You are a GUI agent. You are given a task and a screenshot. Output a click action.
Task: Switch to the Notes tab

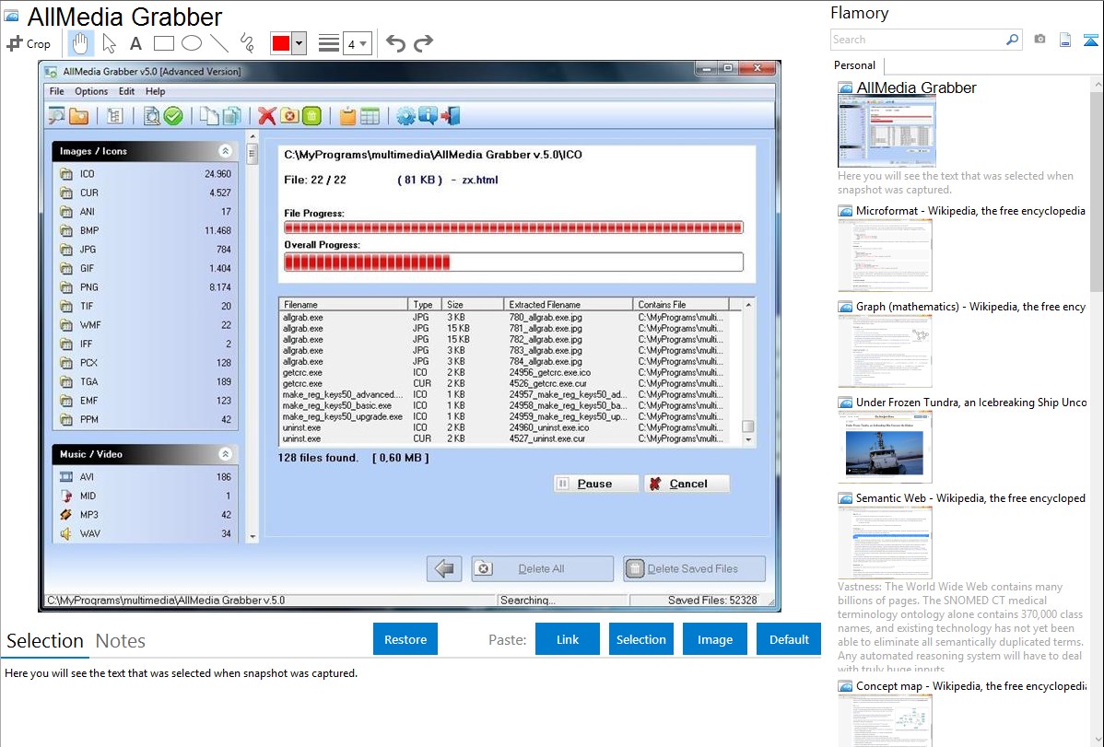click(121, 641)
